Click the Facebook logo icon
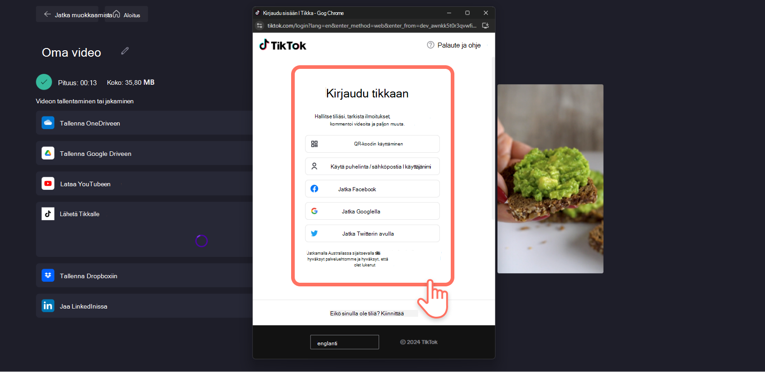Screen dimensions: 765x372 [314, 188]
